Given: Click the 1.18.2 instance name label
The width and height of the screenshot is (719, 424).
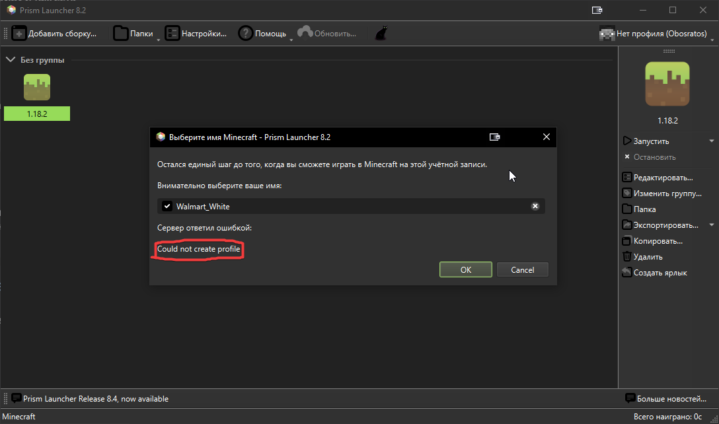Looking at the screenshot, I should (37, 114).
